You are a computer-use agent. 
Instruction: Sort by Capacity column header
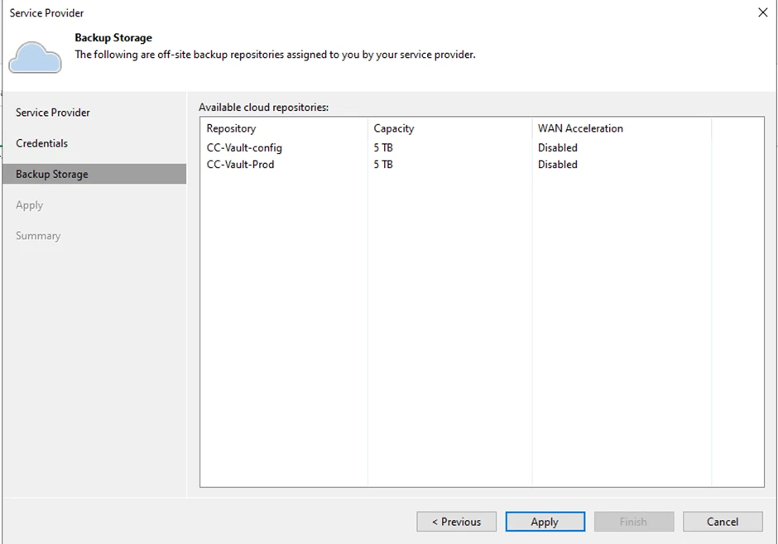pyautogui.click(x=394, y=128)
